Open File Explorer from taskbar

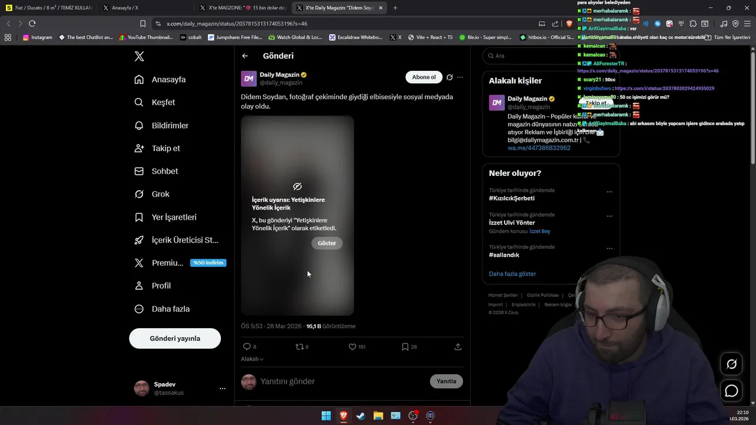click(x=378, y=416)
